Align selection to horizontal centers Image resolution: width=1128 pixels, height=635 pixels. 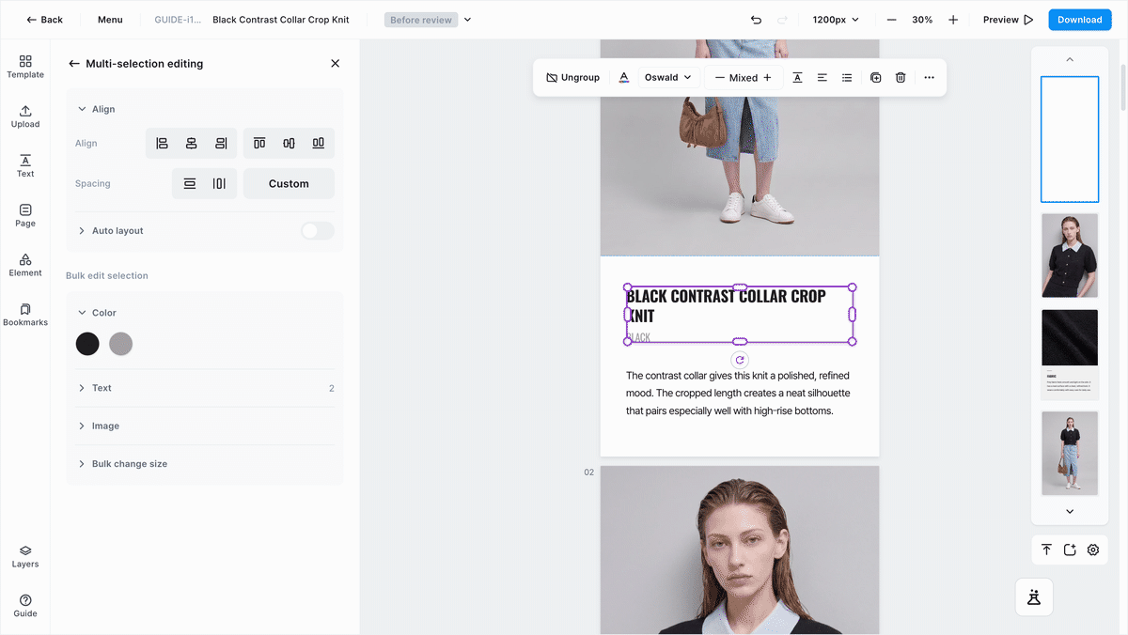(191, 143)
